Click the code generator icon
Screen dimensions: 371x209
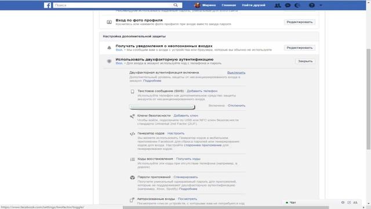click(x=132, y=134)
